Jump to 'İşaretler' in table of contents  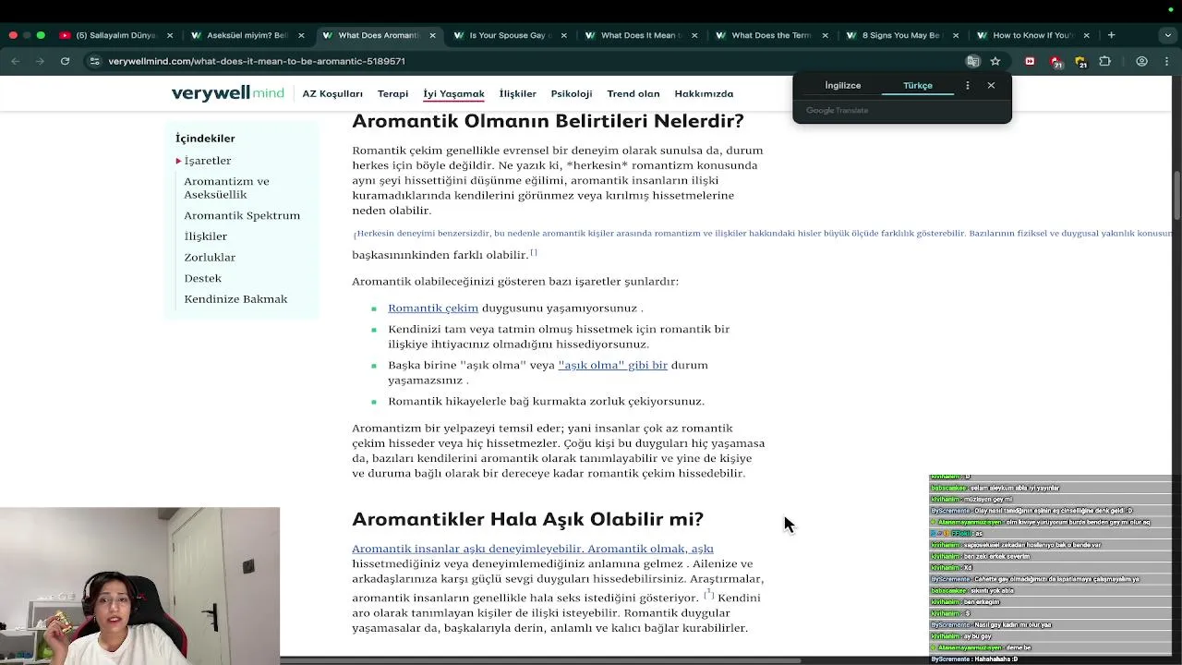tap(207, 161)
